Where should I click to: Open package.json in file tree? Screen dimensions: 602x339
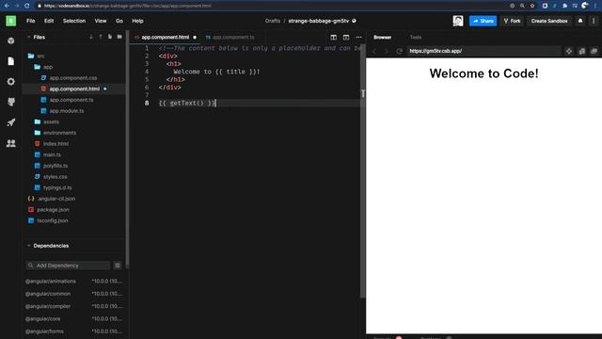[53, 210]
